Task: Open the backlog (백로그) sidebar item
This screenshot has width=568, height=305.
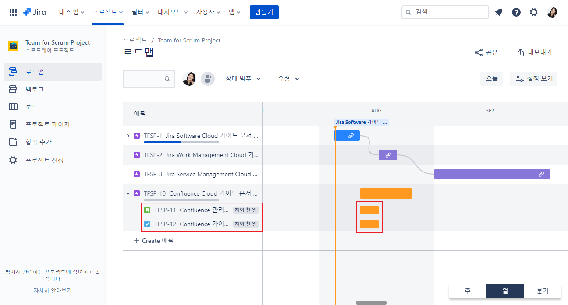Action: coord(53,89)
